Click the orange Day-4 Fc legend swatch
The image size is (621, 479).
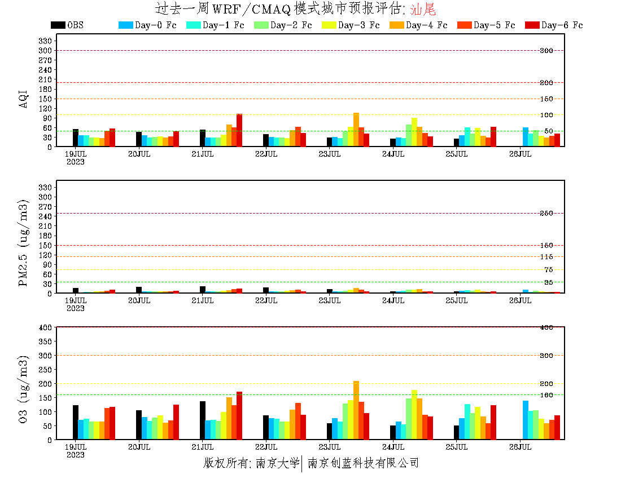click(x=397, y=25)
